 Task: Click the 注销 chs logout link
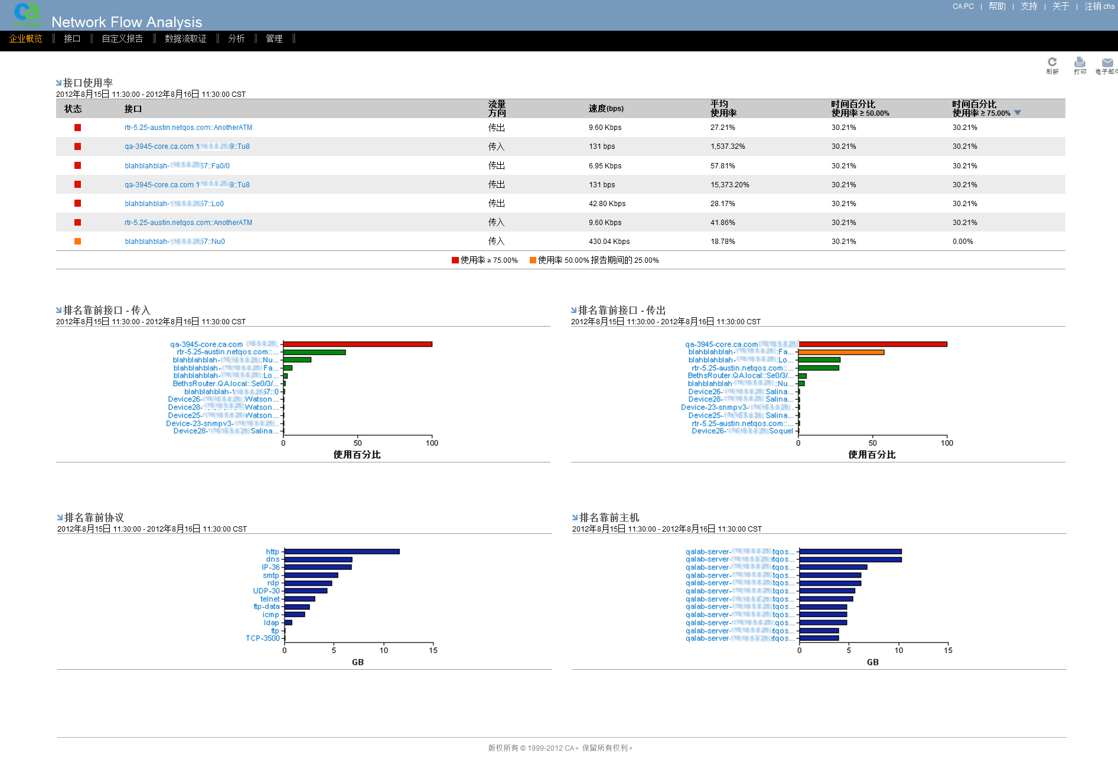[1099, 6]
